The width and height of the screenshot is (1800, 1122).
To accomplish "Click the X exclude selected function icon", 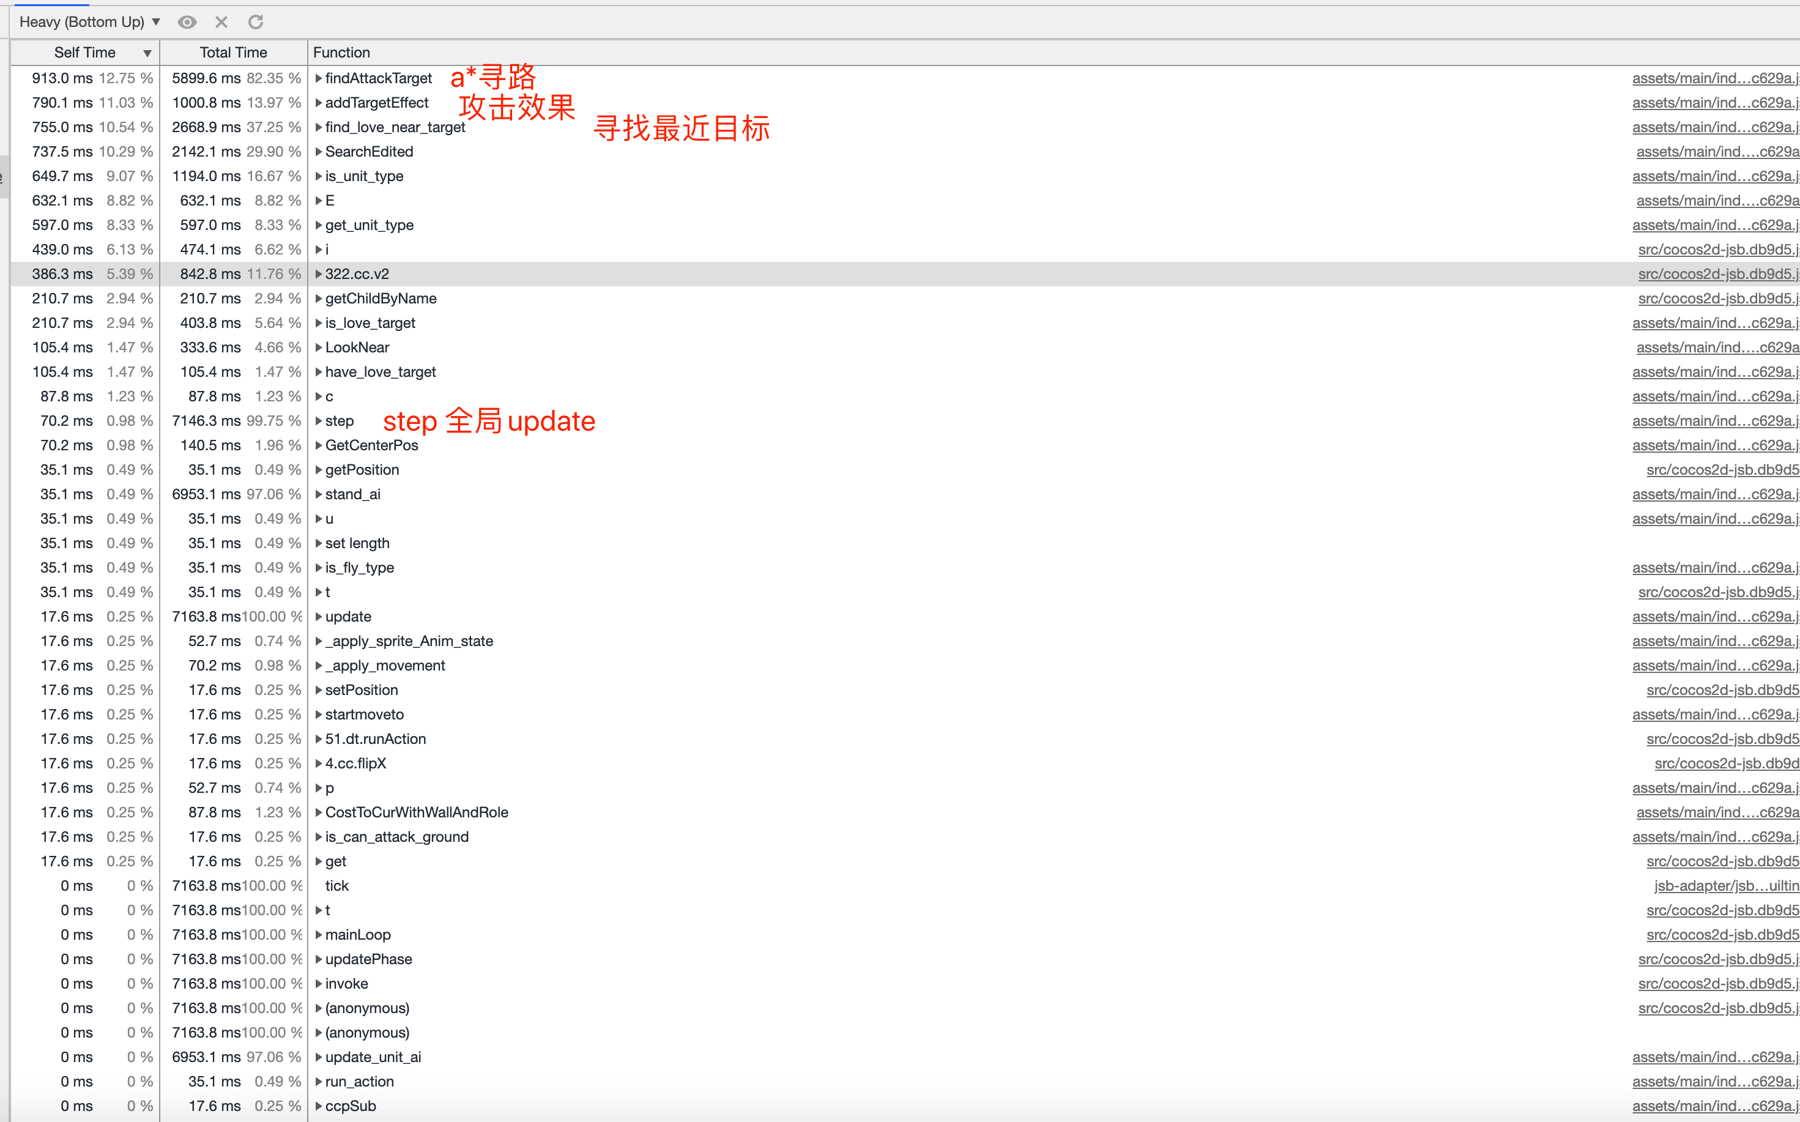I will point(221,22).
